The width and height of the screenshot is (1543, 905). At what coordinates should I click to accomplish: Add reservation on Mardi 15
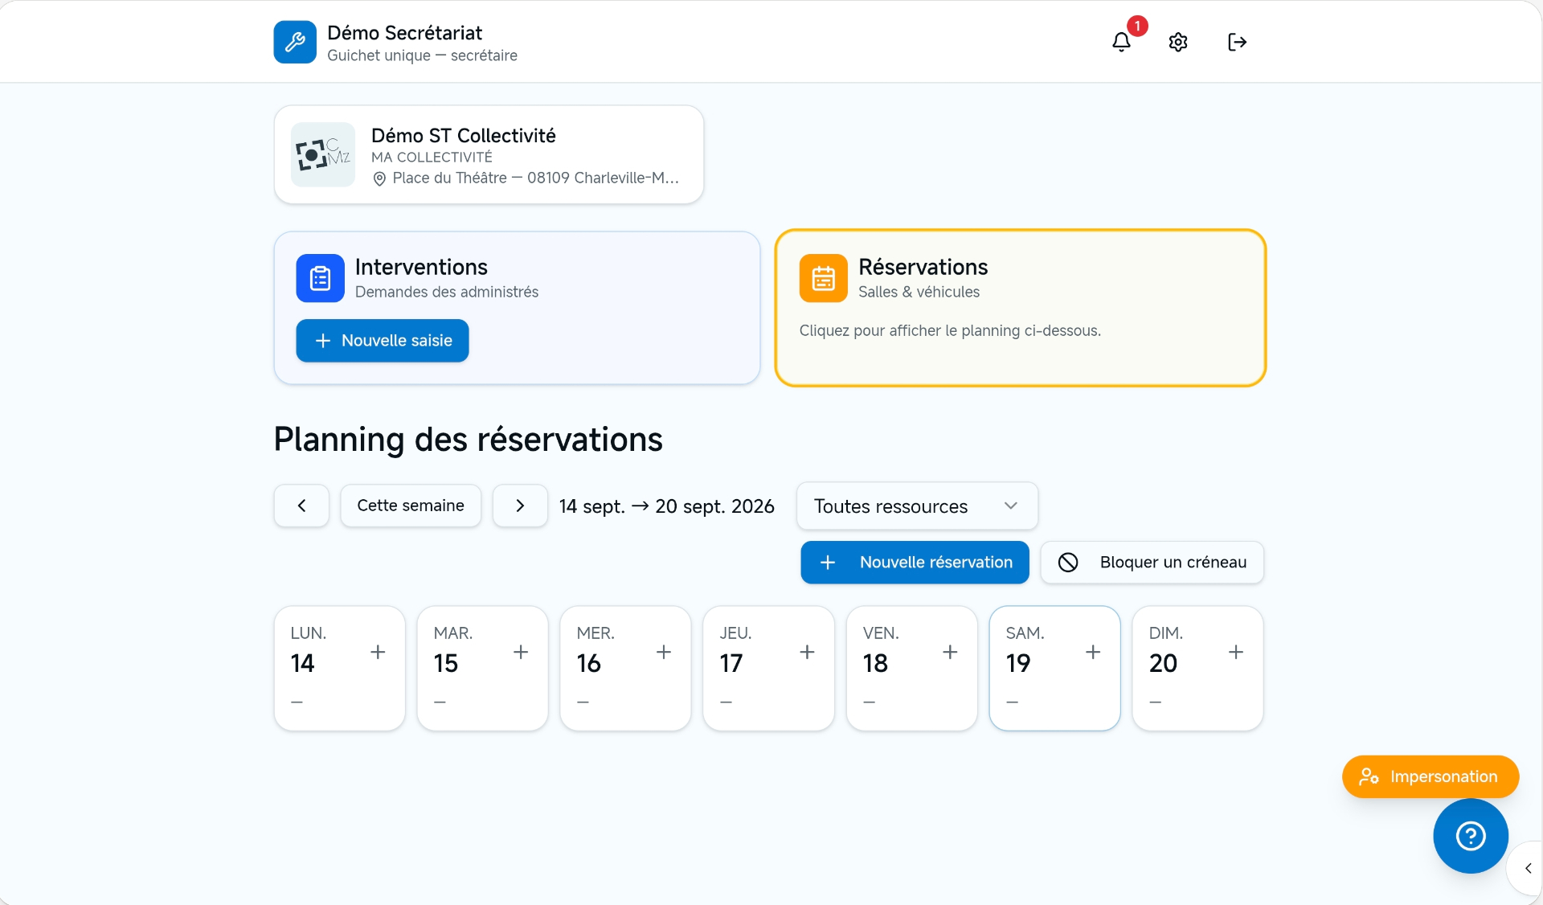[x=521, y=652]
